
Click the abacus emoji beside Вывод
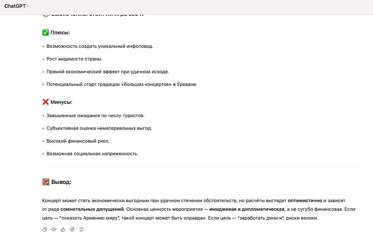pos(46,182)
